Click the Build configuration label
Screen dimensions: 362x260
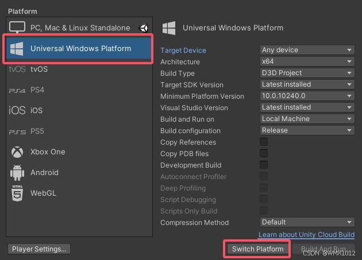click(x=190, y=131)
